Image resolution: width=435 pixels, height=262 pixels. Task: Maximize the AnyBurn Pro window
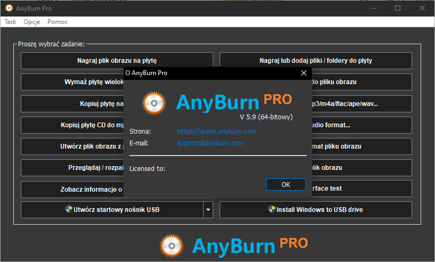pyautogui.click(x=398, y=9)
